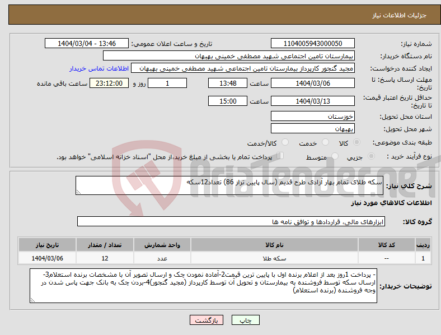This screenshot has height=335, width=441.
Task: Click the resize handle of buyer notes textarea
Action: 32,300
